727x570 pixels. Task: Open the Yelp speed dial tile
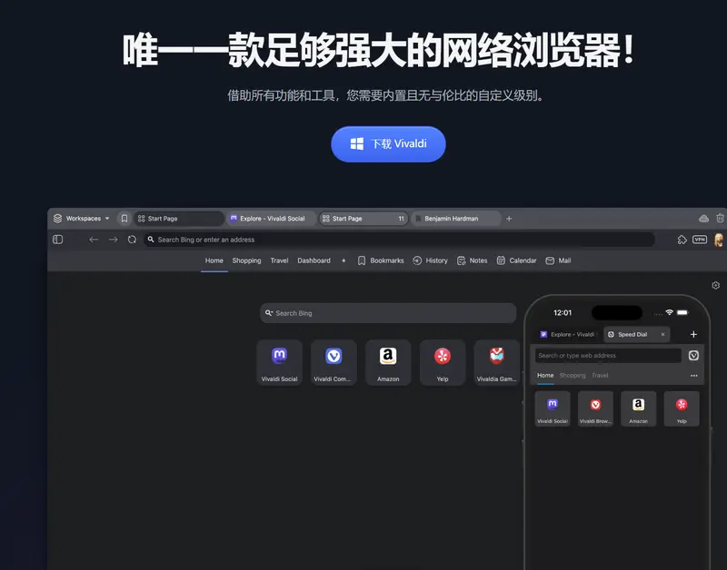click(443, 362)
